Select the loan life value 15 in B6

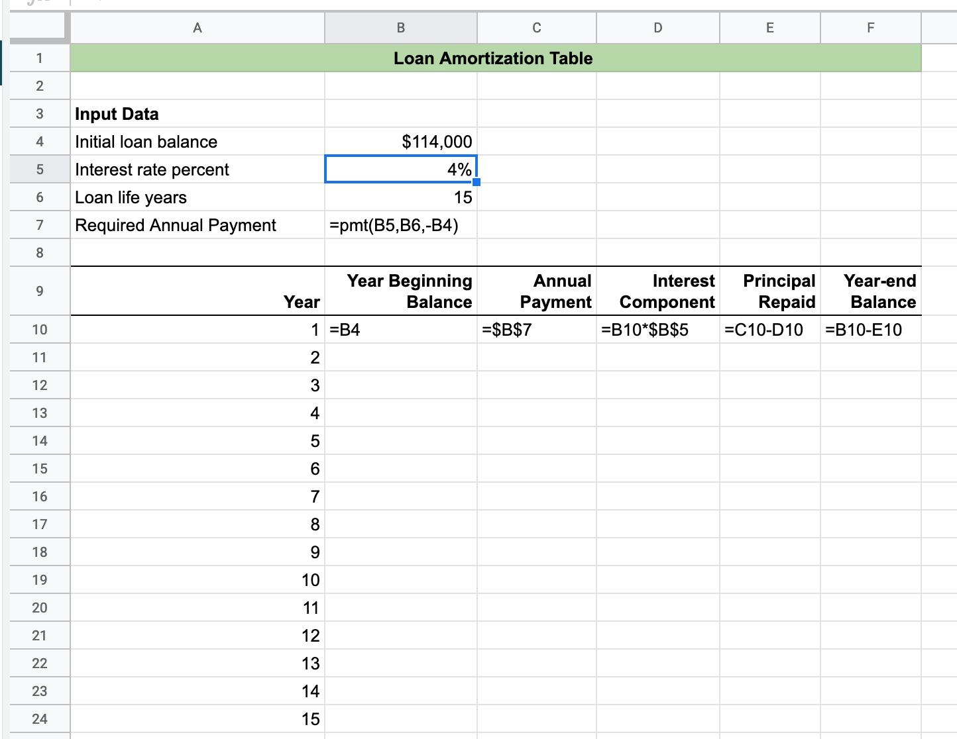coord(401,197)
